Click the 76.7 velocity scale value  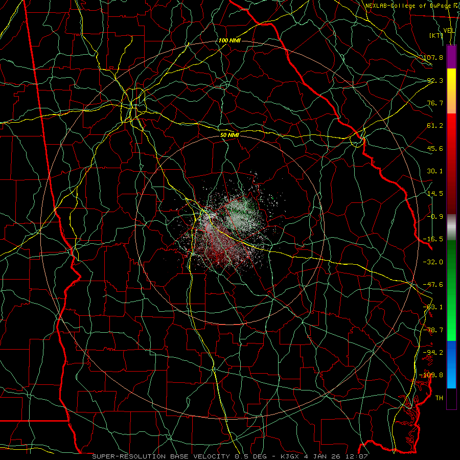(435, 103)
